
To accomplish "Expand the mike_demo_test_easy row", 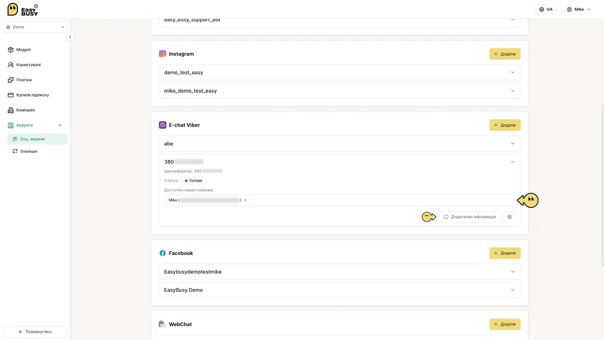I will [x=339, y=91].
